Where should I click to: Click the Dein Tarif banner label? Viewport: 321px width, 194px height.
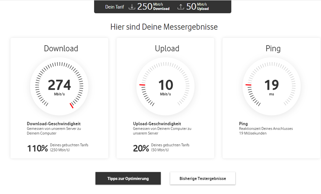coord(114,6)
